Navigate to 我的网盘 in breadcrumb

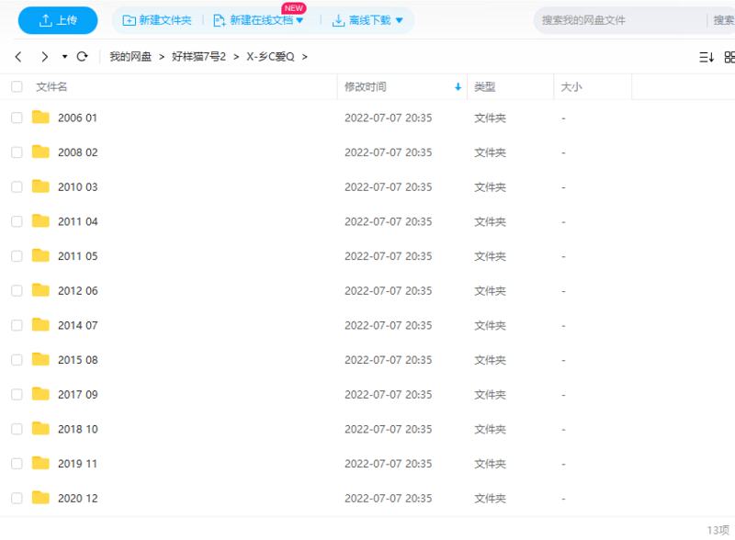(130, 57)
